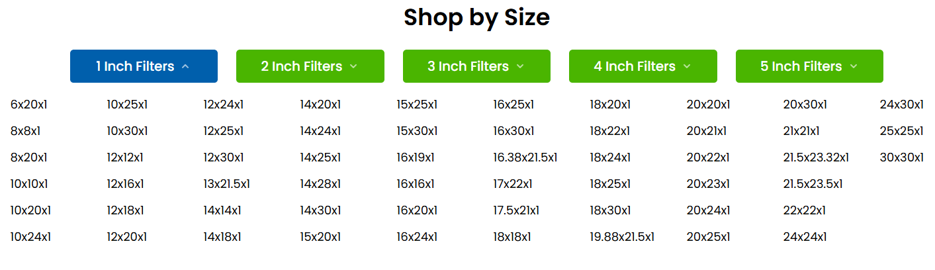Expand the 4 Inch Filters list
935x270 pixels.
(643, 66)
